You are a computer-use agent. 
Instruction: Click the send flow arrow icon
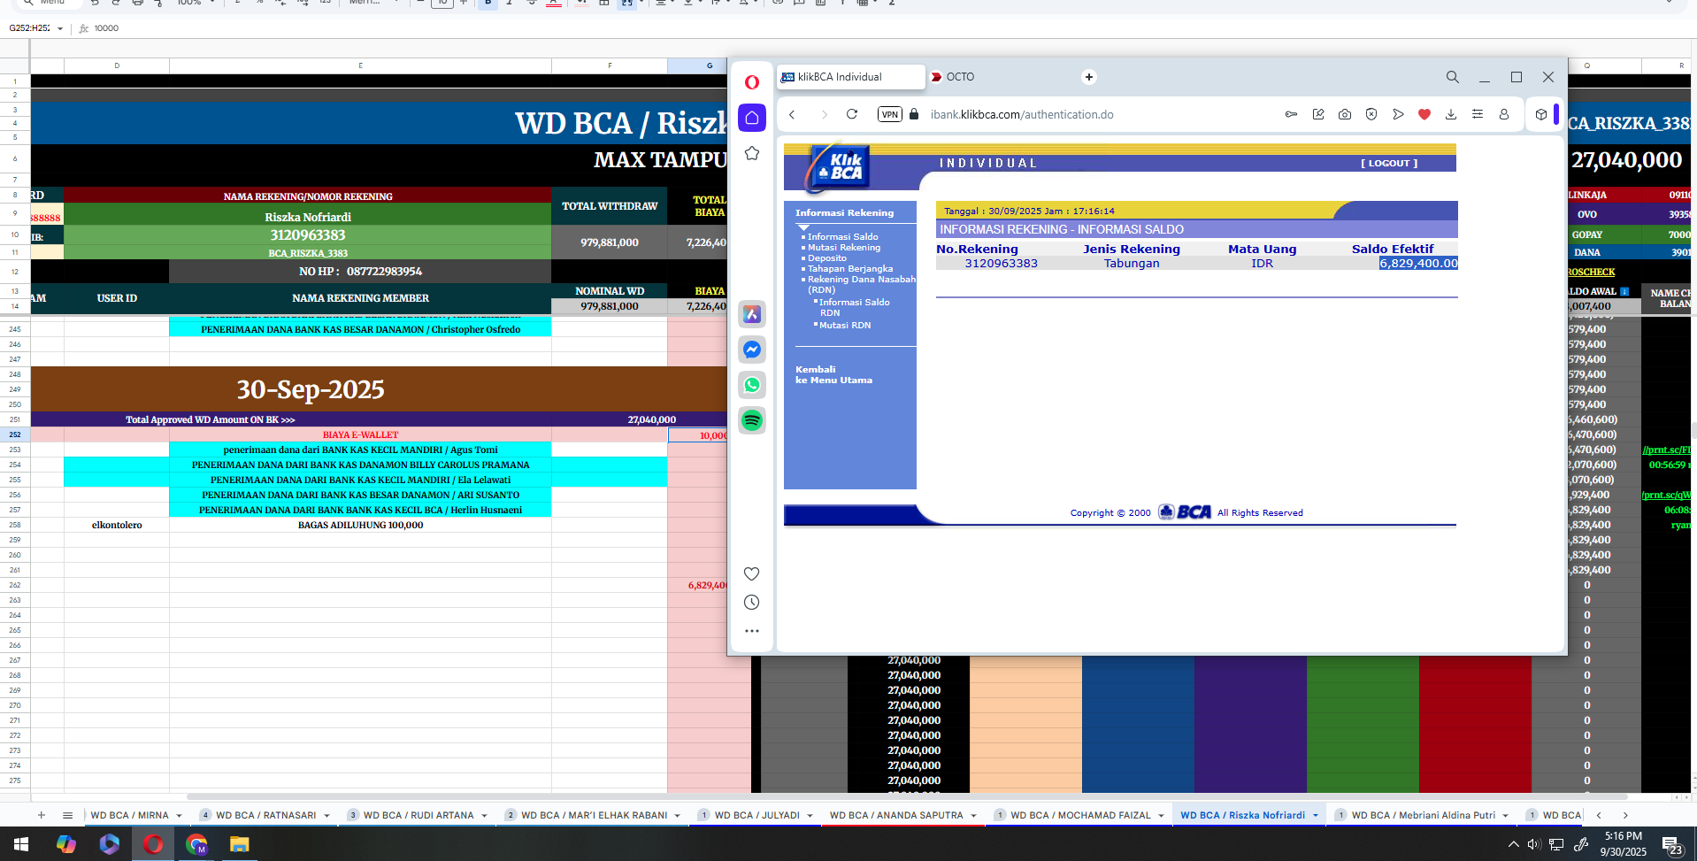1398,114
